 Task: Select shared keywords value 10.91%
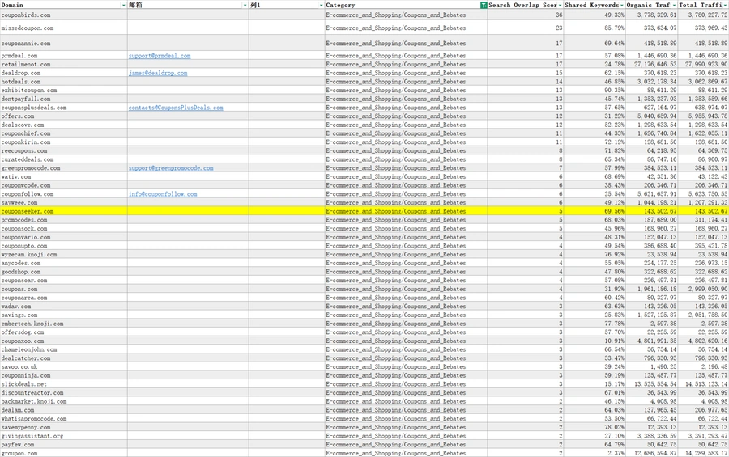tap(595, 341)
